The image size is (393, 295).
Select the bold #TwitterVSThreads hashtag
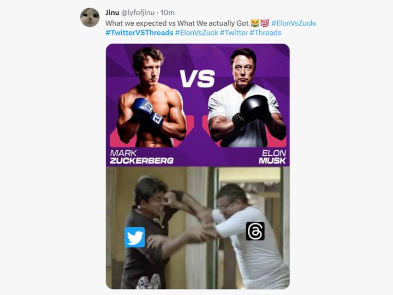point(139,33)
